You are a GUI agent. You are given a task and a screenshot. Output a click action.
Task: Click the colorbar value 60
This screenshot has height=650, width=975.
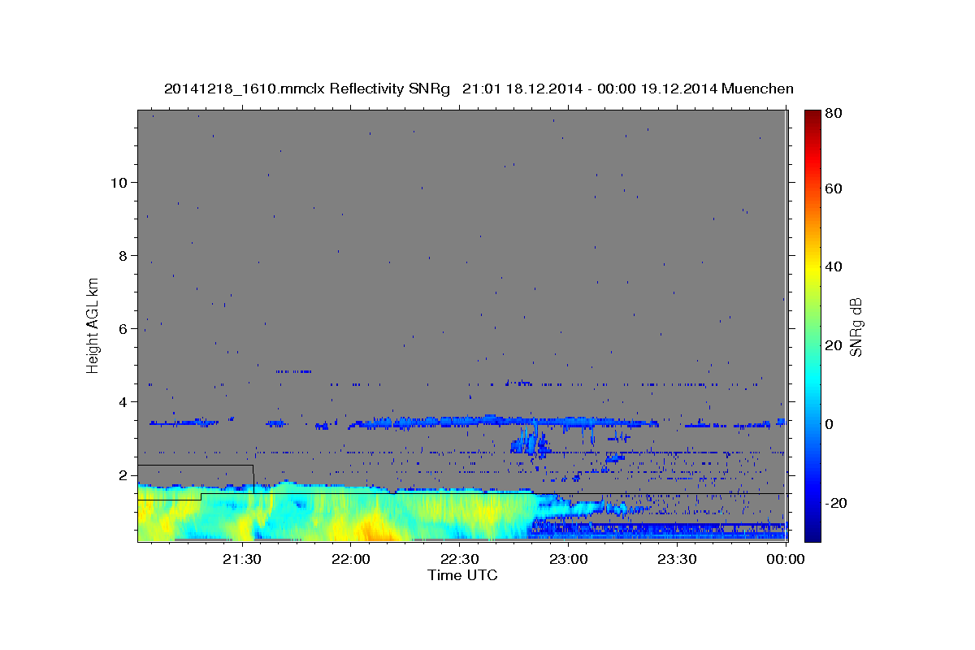834,188
